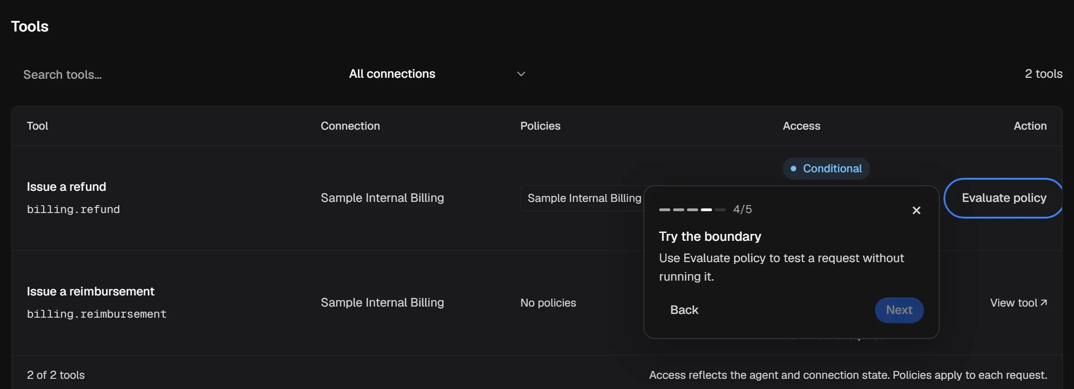Open View tool link for reimbursement

[x=1018, y=303]
